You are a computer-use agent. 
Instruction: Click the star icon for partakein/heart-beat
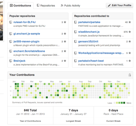[130, 61]
